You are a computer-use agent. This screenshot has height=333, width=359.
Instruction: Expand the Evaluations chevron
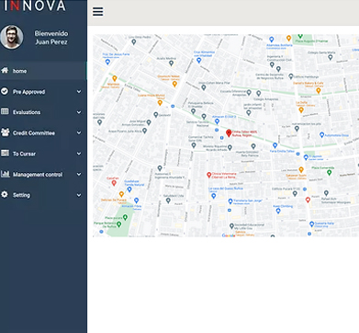point(79,112)
